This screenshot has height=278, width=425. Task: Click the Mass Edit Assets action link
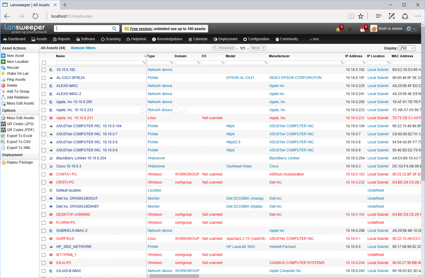pyautogui.click(x=21, y=103)
